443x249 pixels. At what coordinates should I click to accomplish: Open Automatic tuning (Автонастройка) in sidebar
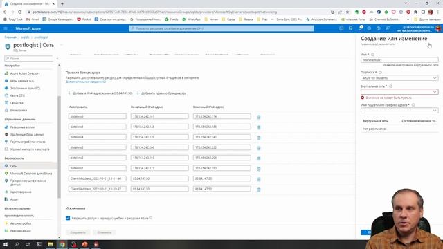coord(21,223)
